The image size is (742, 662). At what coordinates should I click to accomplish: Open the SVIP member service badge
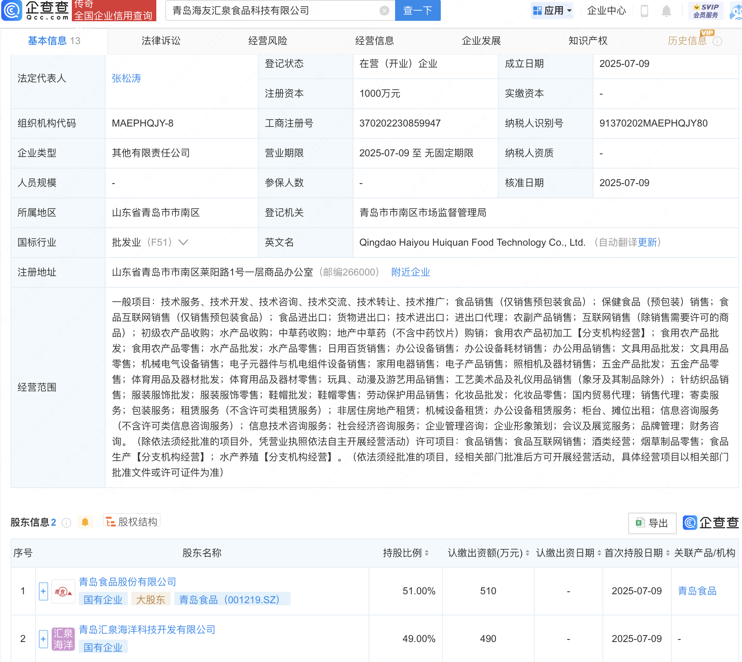pyautogui.click(x=706, y=11)
